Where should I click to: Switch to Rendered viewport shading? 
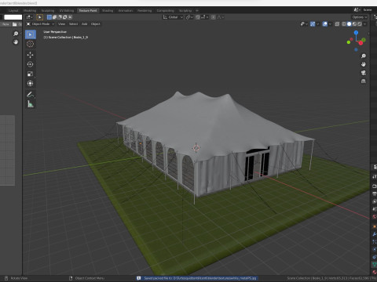[x=360, y=24]
